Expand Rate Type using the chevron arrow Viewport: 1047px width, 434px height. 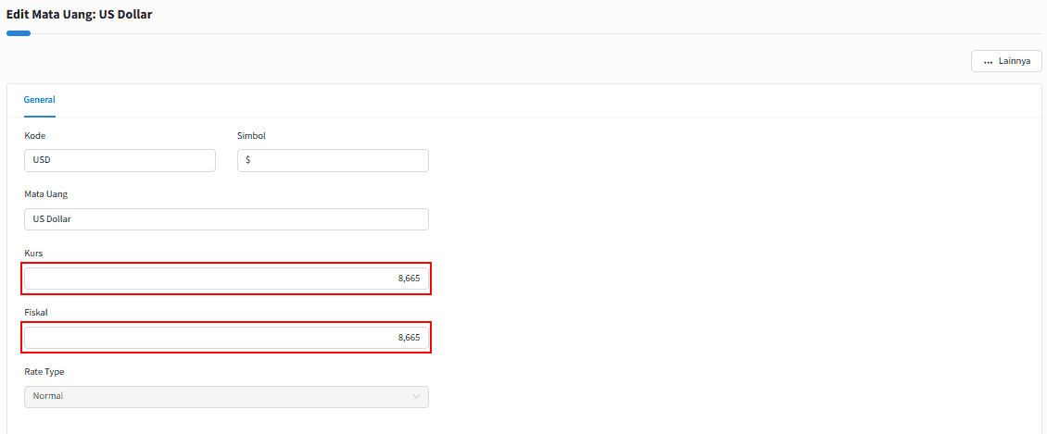417,397
